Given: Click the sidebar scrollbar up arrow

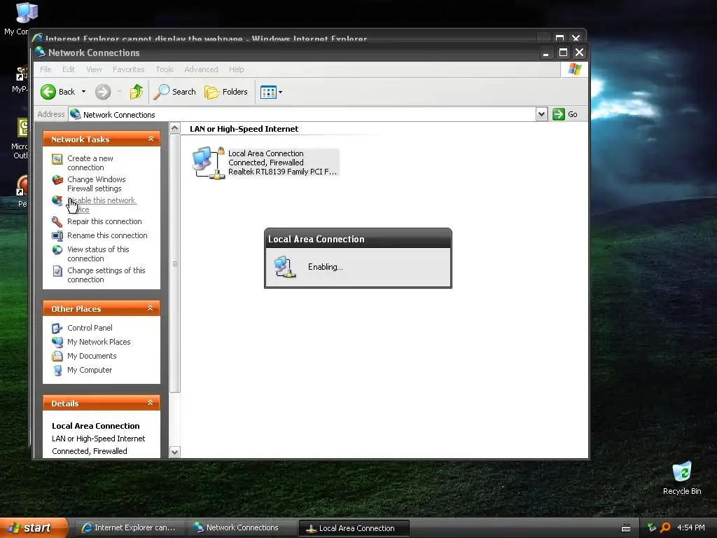Looking at the screenshot, I should tap(174, 128).
